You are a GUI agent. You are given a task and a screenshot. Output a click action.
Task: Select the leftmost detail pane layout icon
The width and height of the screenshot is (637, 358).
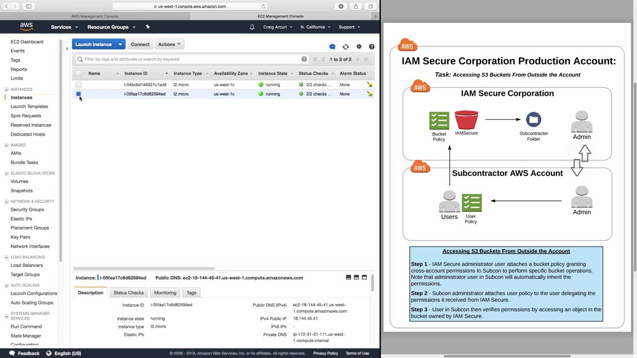[x=348, y=277]
